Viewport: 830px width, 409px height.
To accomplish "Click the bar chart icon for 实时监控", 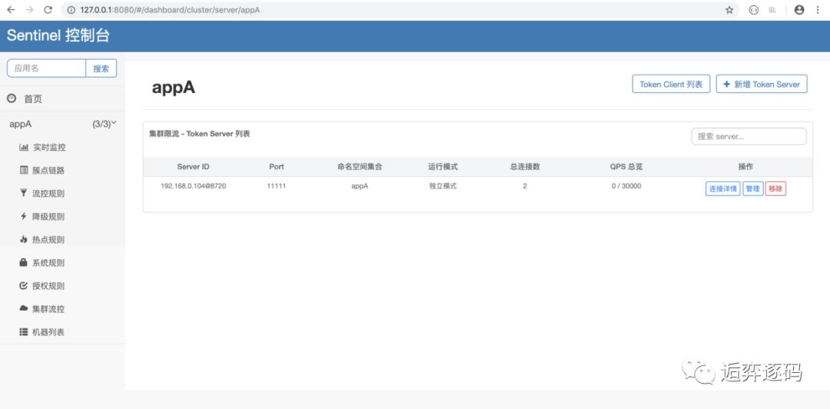I will click(24, 148).
